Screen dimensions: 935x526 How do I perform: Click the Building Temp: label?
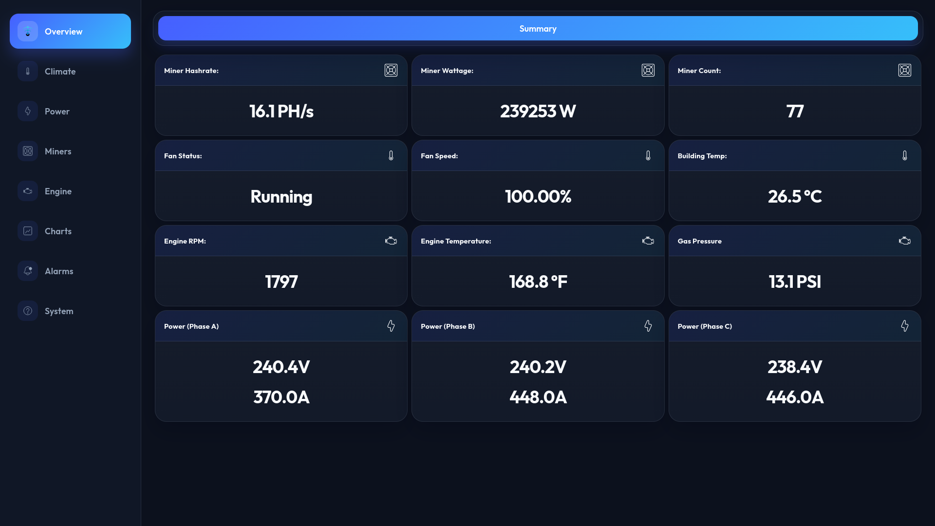click(702, 156)
